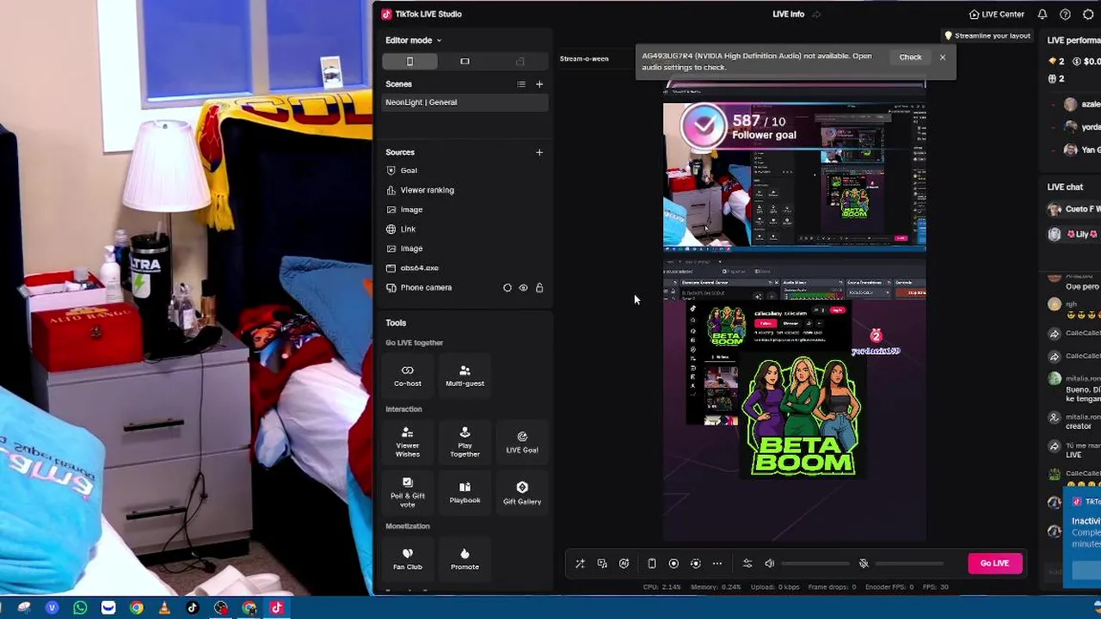
Task: Adjust the microphone volume slider
Action: (x=908, y=564)
